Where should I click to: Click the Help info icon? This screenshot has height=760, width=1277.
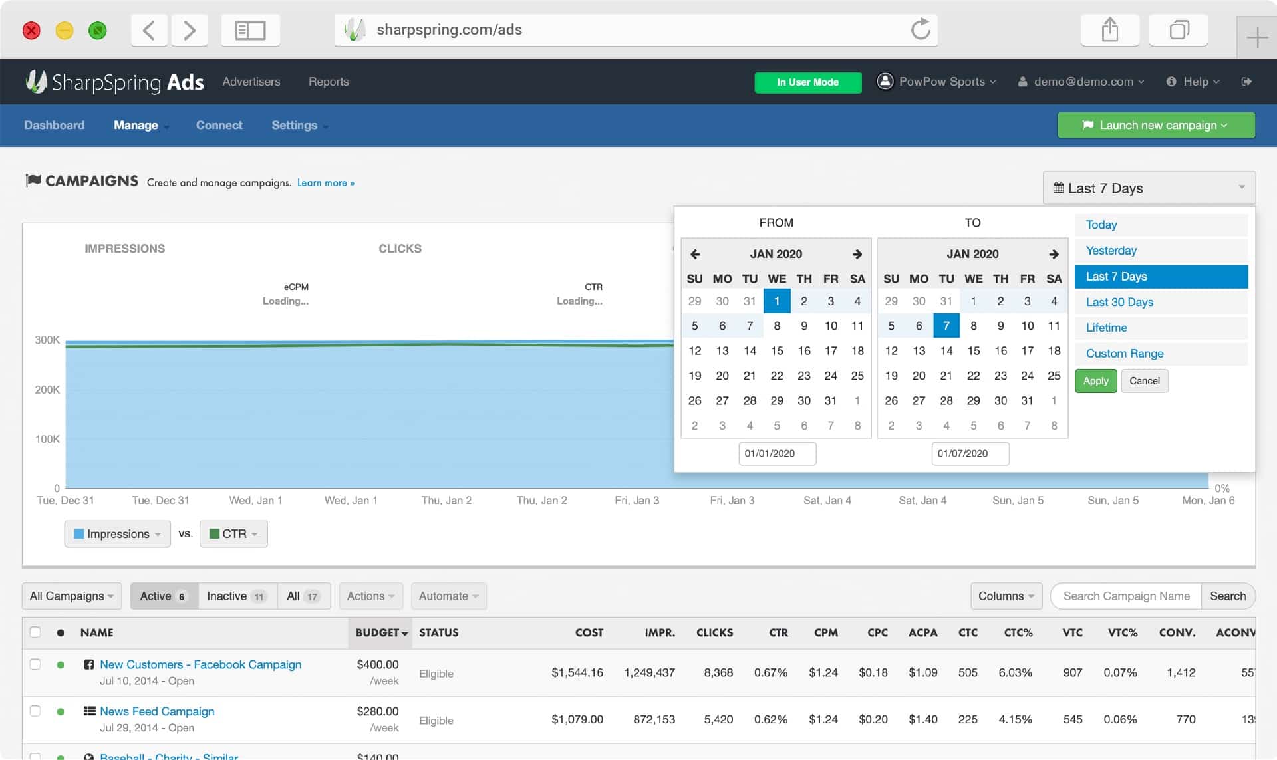click(x=1171, y=81)
